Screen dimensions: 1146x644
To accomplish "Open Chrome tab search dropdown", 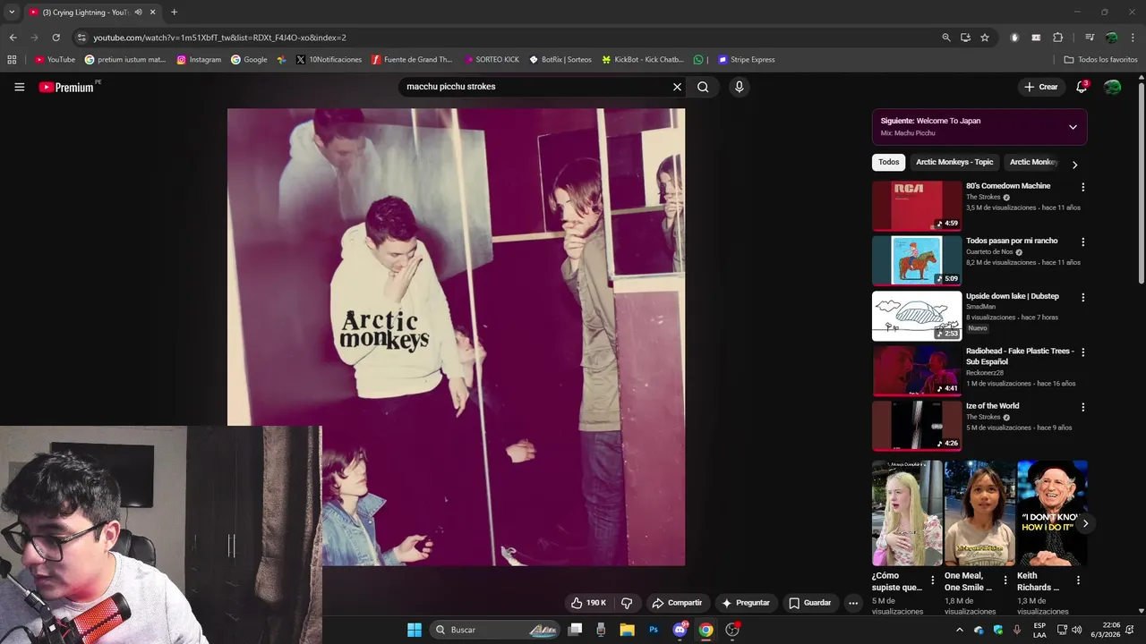I will pos(11,12).
